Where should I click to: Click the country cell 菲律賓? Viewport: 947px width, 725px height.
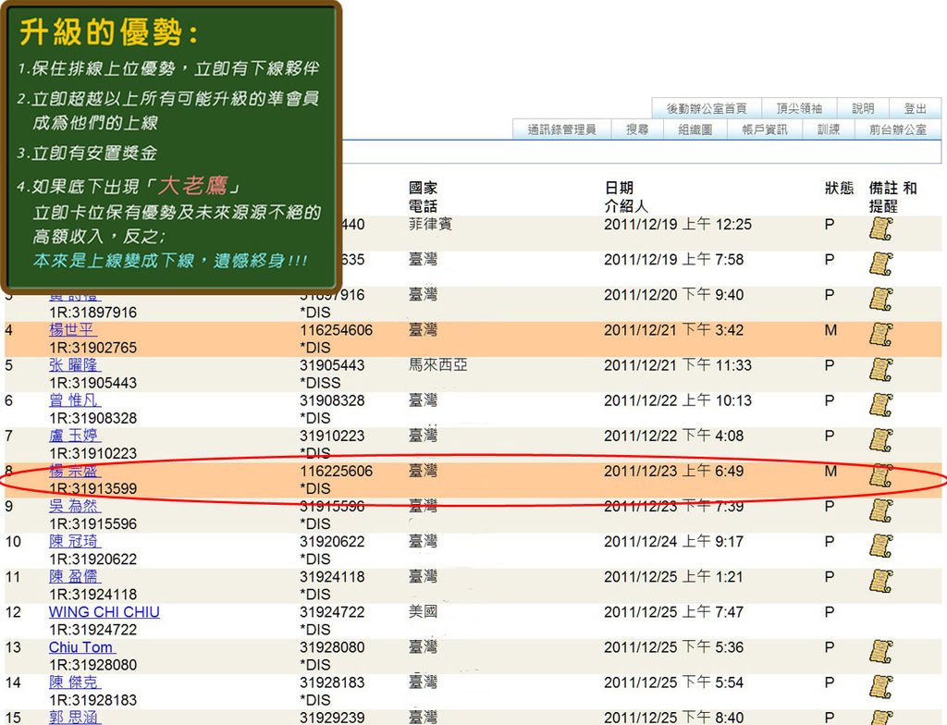(430, 224)
